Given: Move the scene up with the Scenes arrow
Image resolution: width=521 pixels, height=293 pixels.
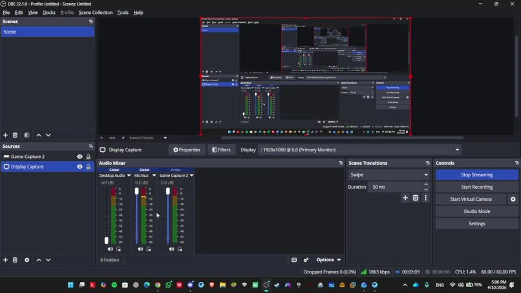Looking at the screenshot, I should click(x=39, y=135).
